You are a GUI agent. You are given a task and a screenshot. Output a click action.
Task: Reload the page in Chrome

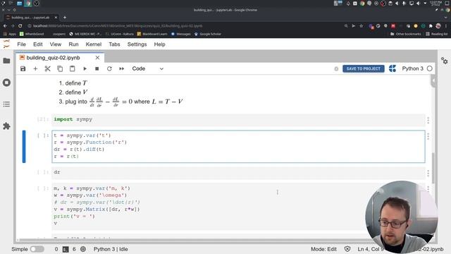pos(20,26)
